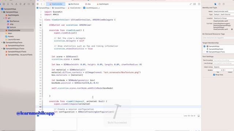Toggle the Wrap lines checkbox
This screenshot has height=131, width=234.
click(214, 75)
